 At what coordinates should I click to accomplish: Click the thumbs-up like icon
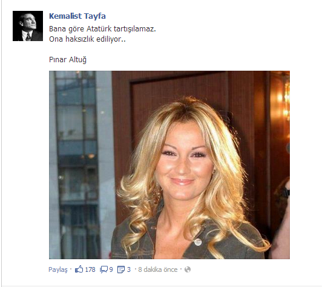[x=79, y=269]
